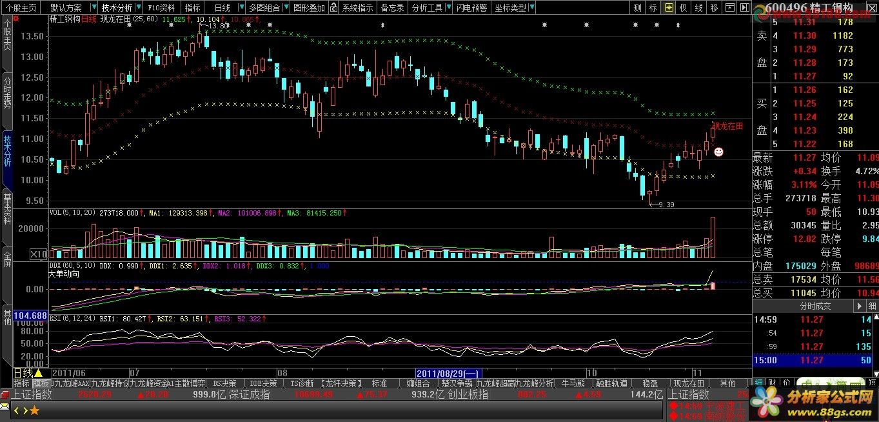Viewport: 879px width, 422px height.
Task: Click the right arrow in bottom bar
Action: pos(25,410)
